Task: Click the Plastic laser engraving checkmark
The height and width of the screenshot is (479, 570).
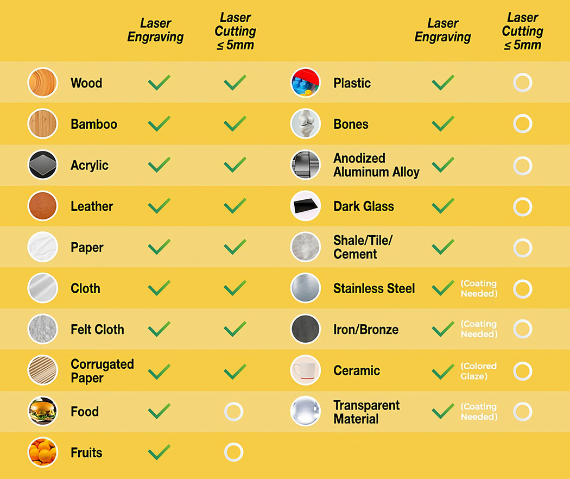Action: click(443, 83)
